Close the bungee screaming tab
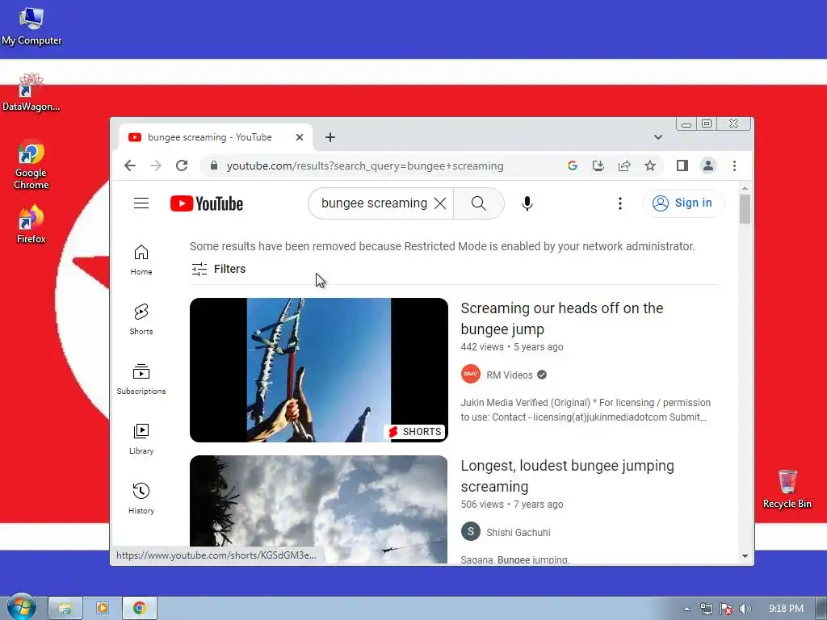827x620 pixels. pos(300,137)
